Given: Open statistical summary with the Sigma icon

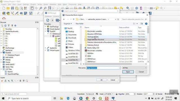Looking at the screenshot, I should pos(141,8).
